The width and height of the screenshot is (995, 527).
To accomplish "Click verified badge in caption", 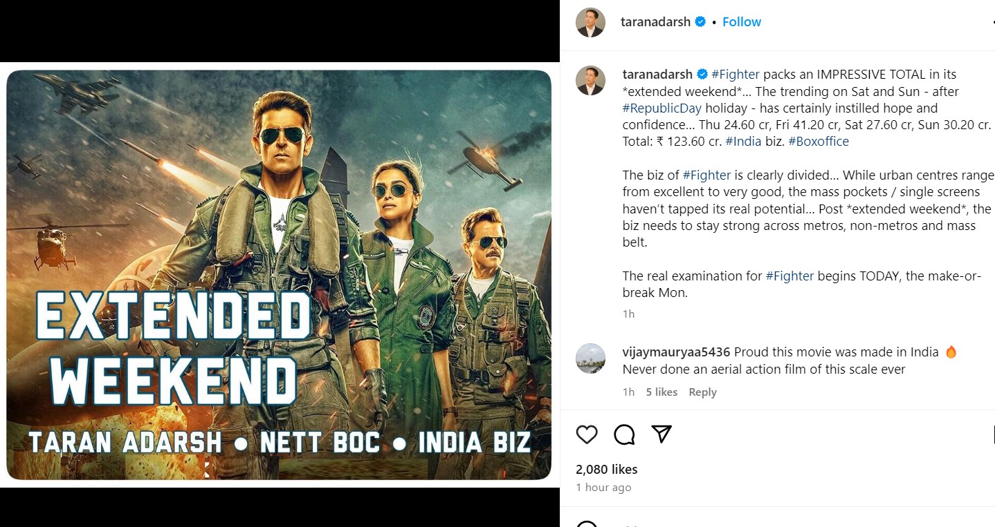I will pos(702,75).
